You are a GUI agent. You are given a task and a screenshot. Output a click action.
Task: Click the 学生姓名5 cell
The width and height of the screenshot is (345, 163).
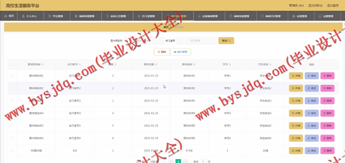pyautogui.click(x=266, y=126)
